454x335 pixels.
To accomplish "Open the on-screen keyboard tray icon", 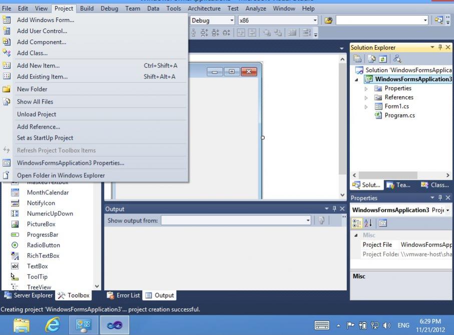I will click(x=322, y=325).
